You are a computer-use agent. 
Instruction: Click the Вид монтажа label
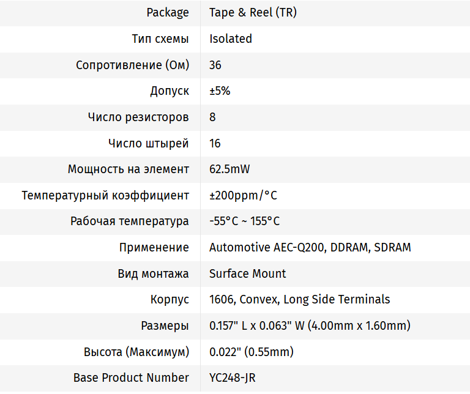153,273
